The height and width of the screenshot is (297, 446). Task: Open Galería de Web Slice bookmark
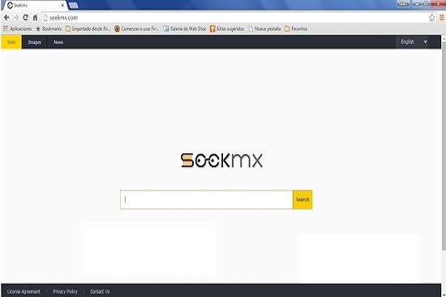[x=185, y=28]
